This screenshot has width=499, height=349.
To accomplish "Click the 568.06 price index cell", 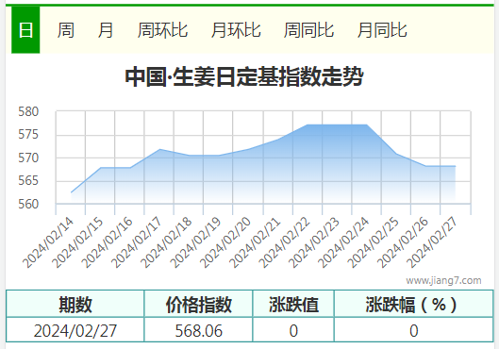I will [199, 330].
